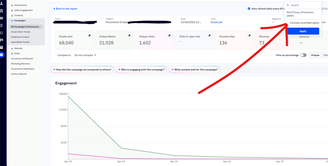Select All Campaigns Performance report
Viewport: 328px width, 166px height.
[x=26, y=27]
